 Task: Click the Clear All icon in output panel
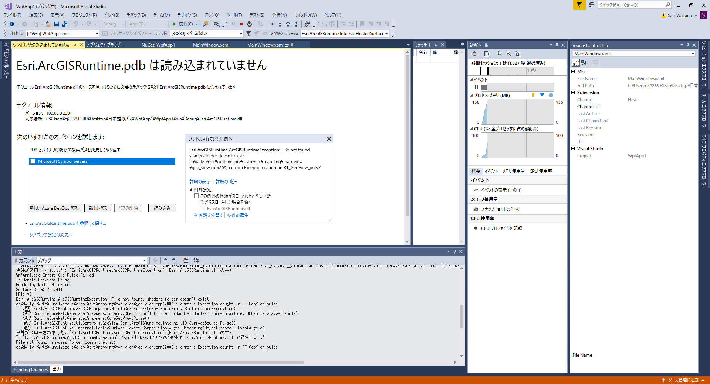186,260
